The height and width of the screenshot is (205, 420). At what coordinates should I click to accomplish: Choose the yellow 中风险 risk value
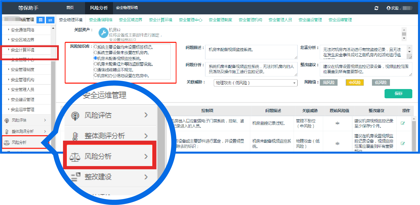pyautogui.click(x=355, y=82)
